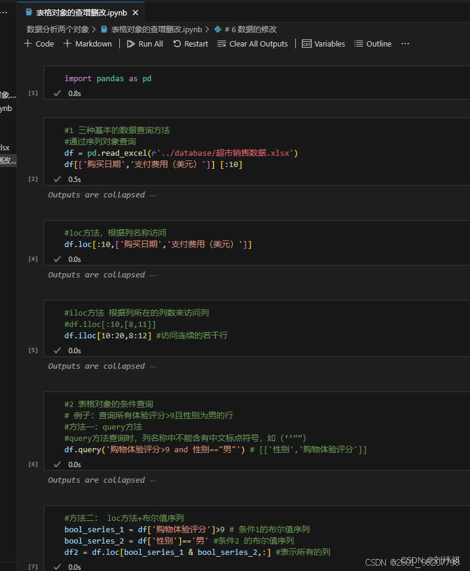Click the success checkmark of cell 1
This screenshot has height=571, width=470.
[57, 93]
